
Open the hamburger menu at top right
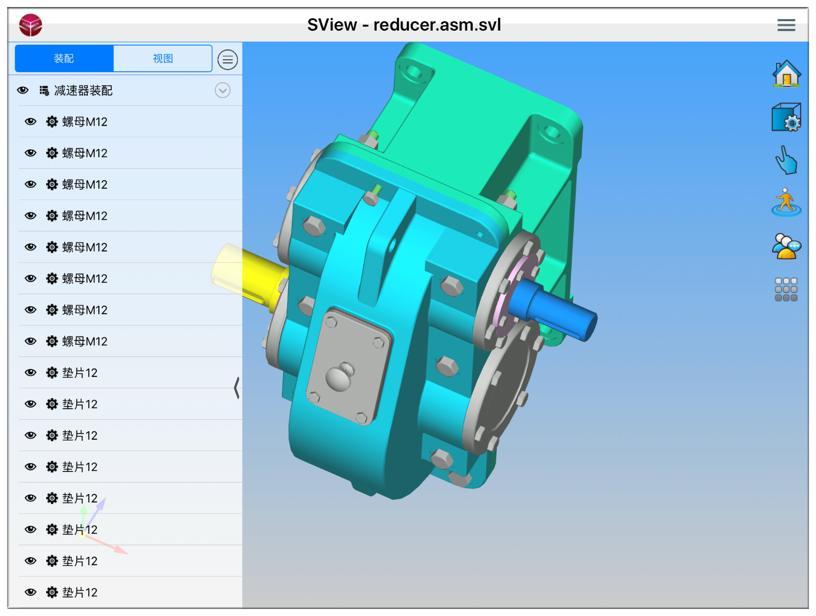pyautogui.click(x=786, y=25)
